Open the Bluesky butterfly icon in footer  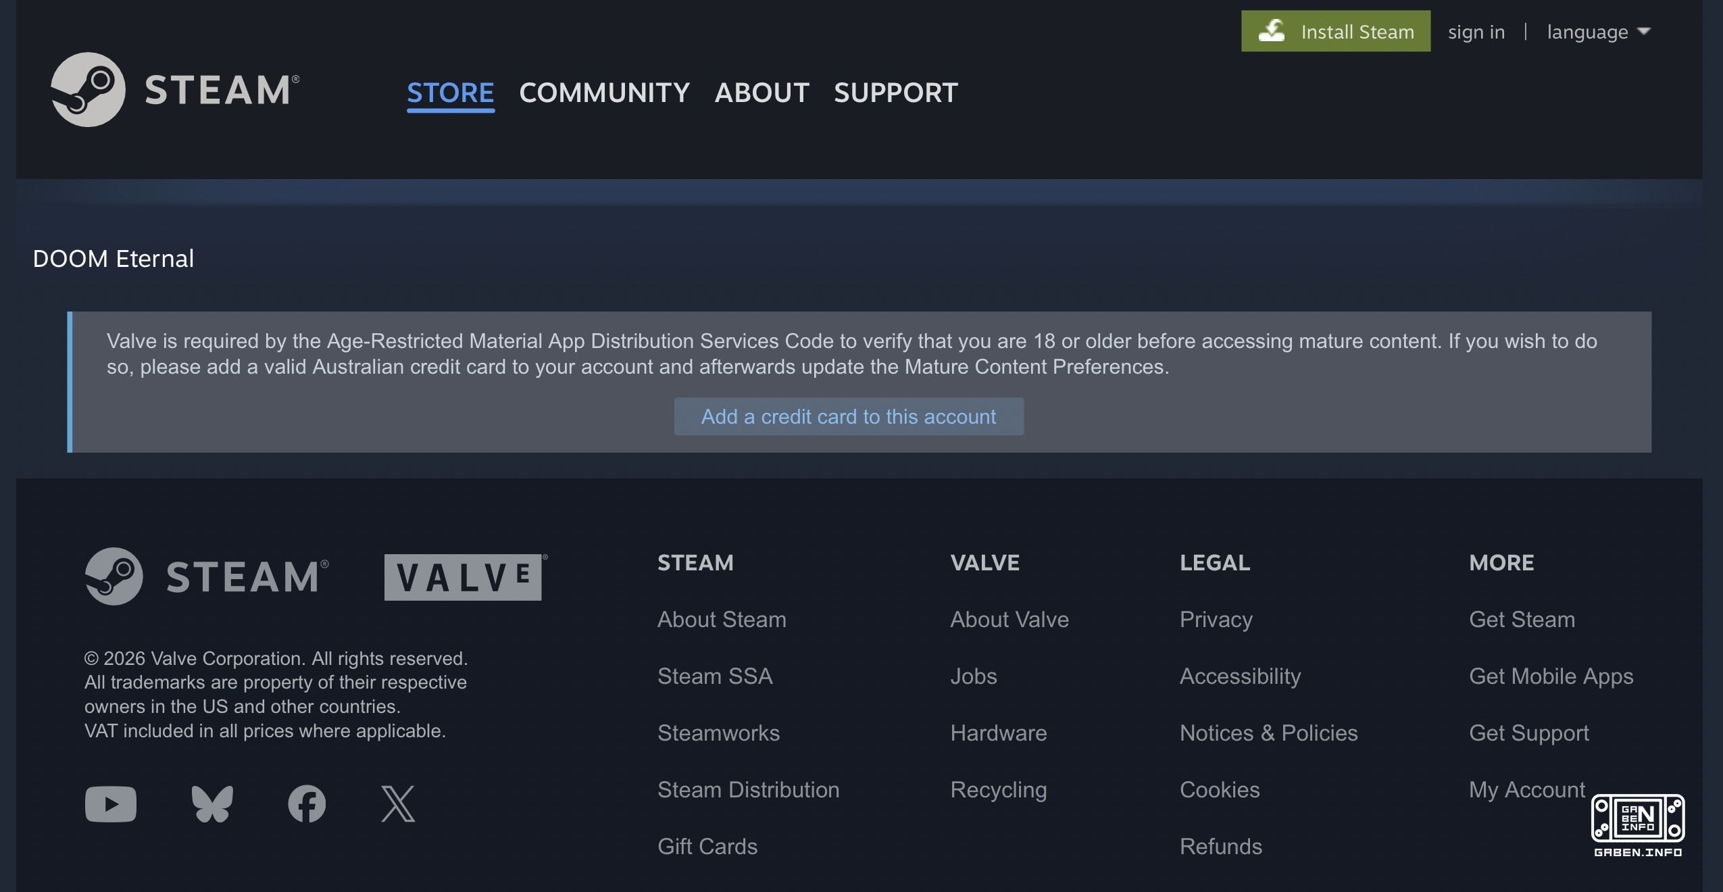coord(212,803)
